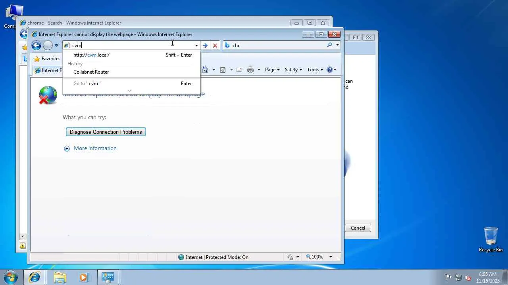Click the network tray icon

point(458,277)
